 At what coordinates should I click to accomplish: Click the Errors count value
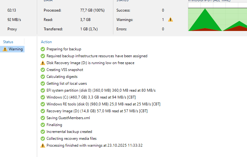tap(163, 29)
